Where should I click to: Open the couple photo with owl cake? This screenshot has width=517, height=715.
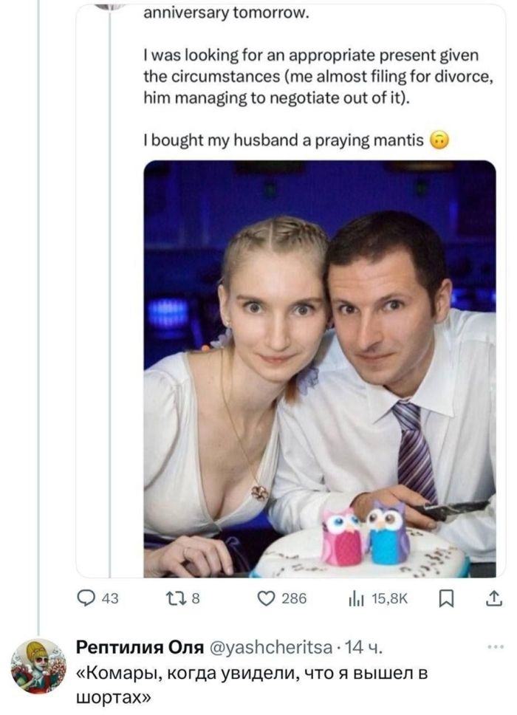tap(319, 368)
